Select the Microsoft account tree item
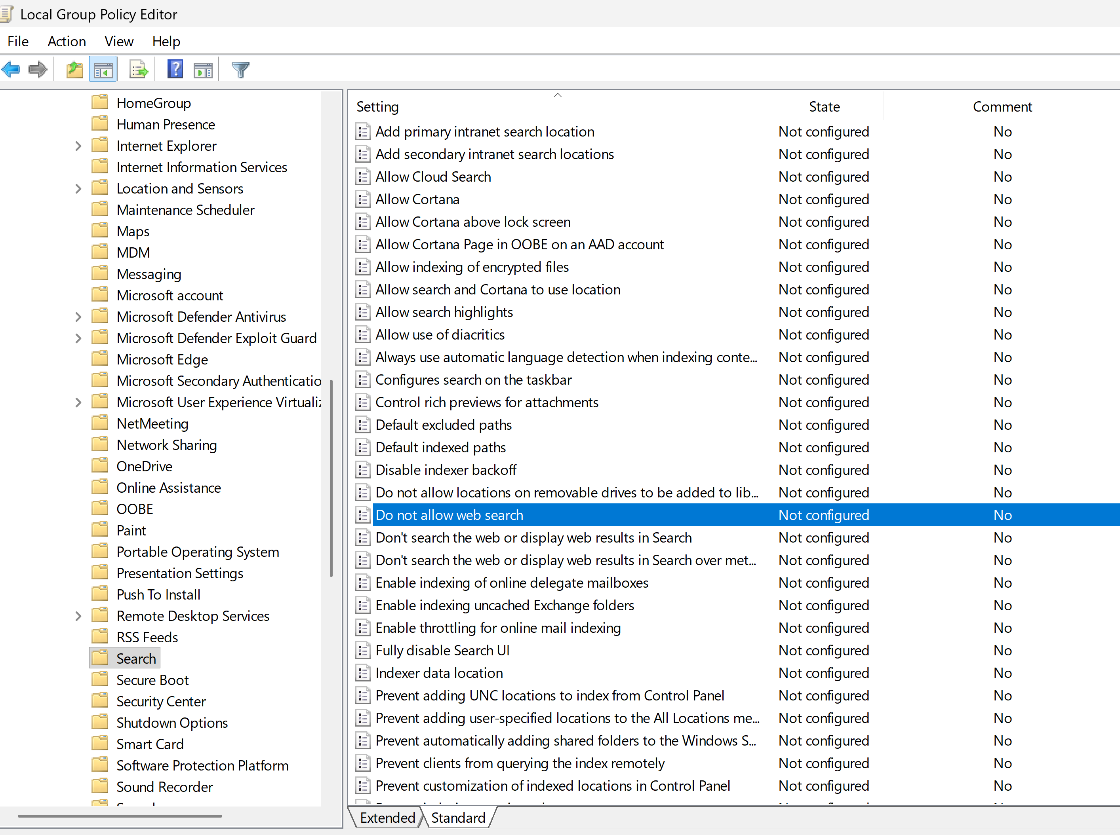1120x835 pixels. pos(170,295)
